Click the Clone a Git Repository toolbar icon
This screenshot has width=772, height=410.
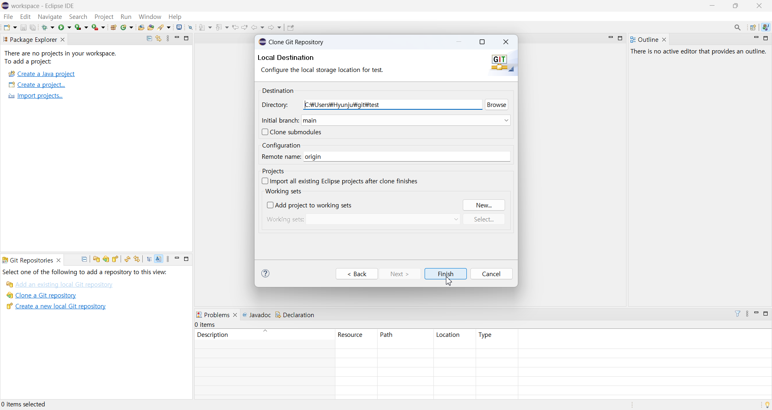point(106,259)
